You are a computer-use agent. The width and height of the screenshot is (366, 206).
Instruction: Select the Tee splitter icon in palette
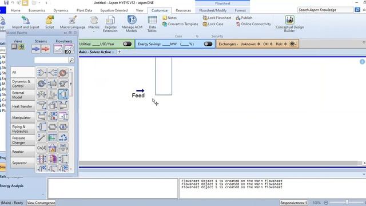pos(53,73)
